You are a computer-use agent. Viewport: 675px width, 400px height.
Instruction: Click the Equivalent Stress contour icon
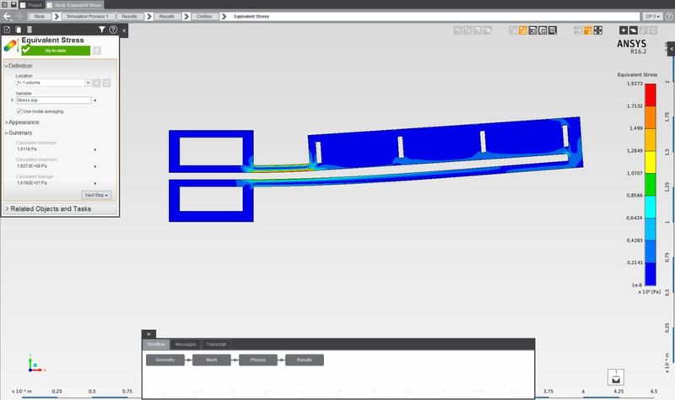pos(10,46)
